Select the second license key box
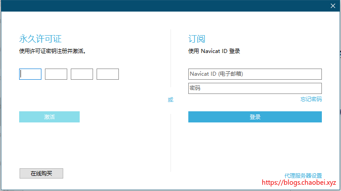 tap(56, 74)
